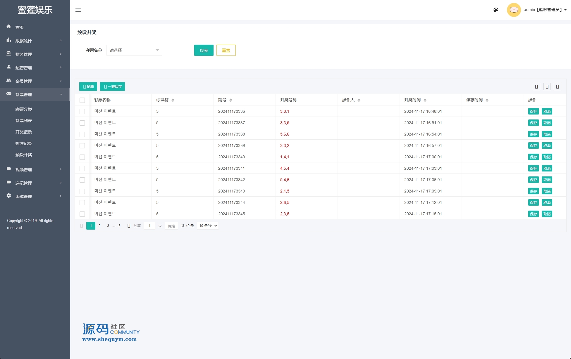Toggle the select-all header checkbox
The width and height of the screenshot is (571, 359).
pyautogui.click(x=82, y=100)
